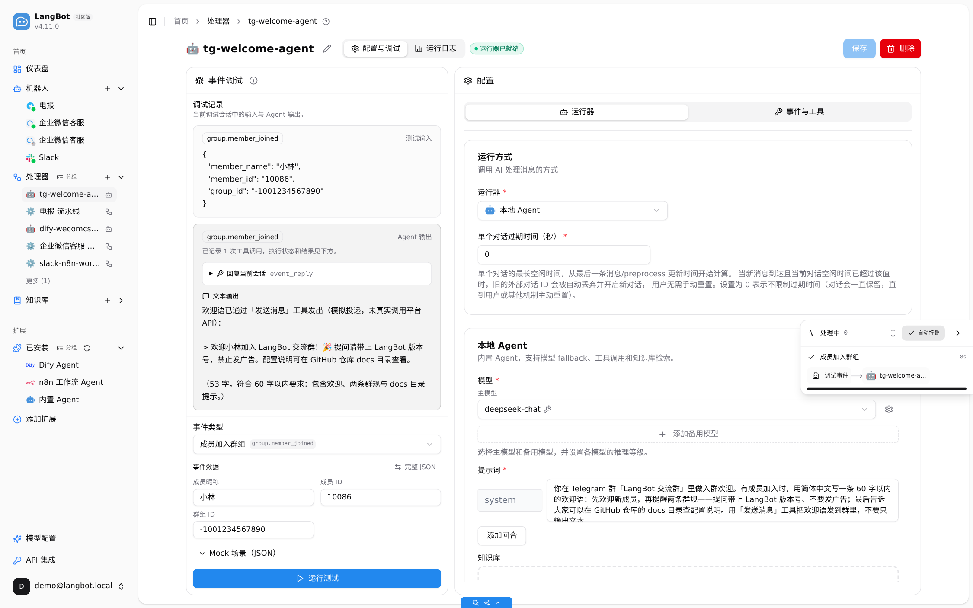Select the 配置与调试 tab

click(x=375, y=49)
